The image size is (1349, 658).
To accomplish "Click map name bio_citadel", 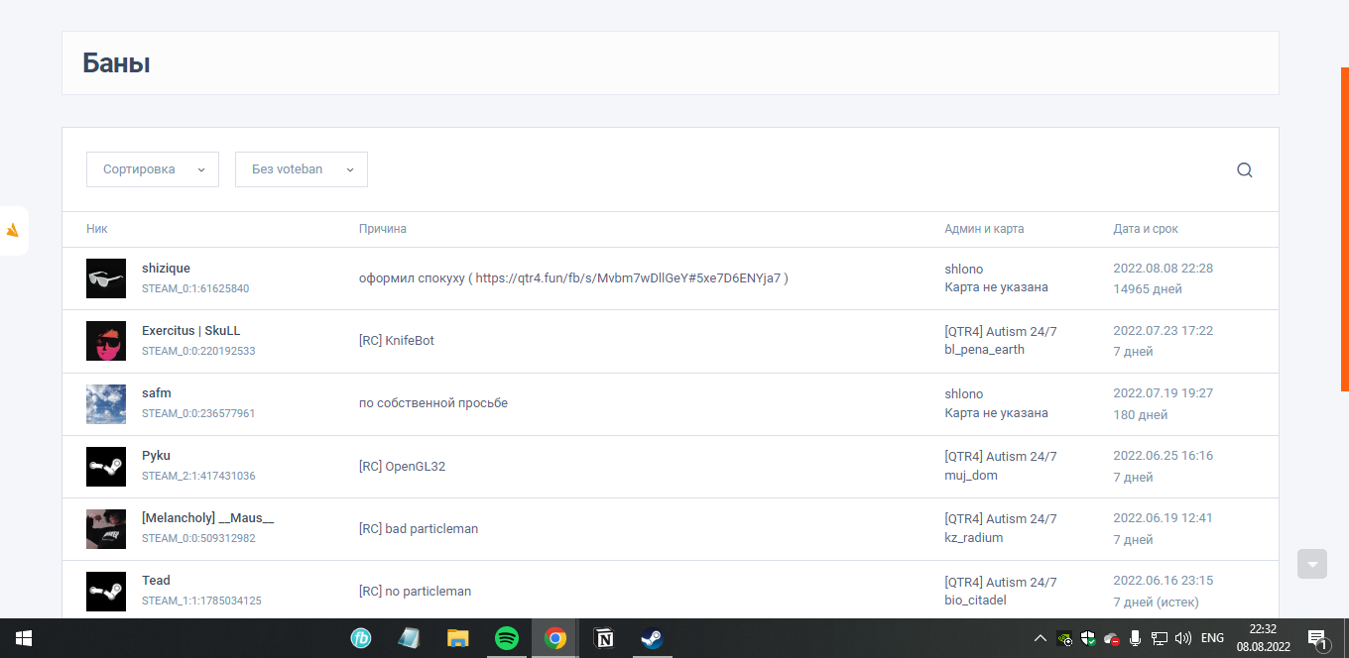I will point(976,601).
